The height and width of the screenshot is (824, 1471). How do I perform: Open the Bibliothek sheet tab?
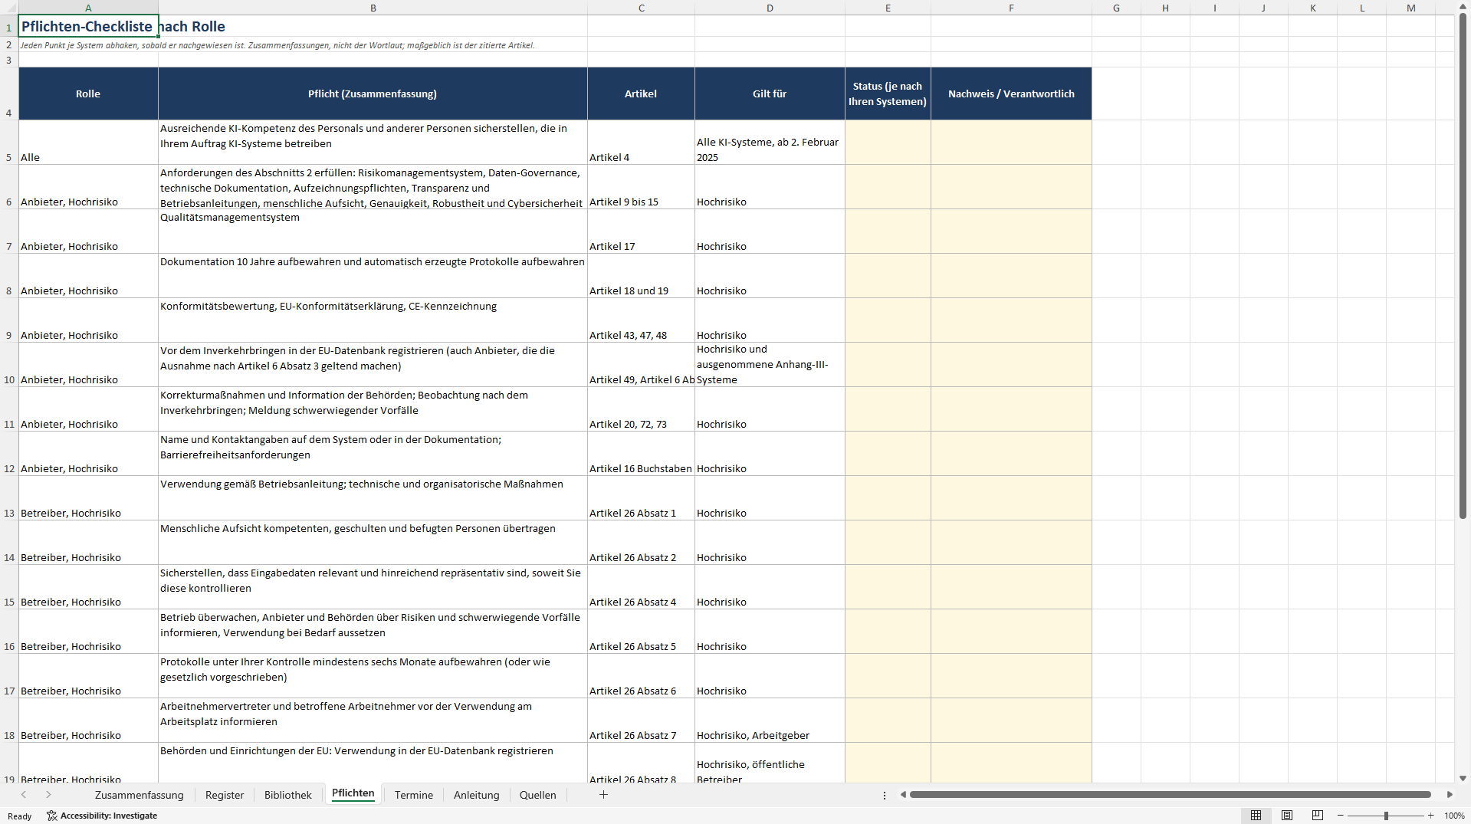click(288, 795)
